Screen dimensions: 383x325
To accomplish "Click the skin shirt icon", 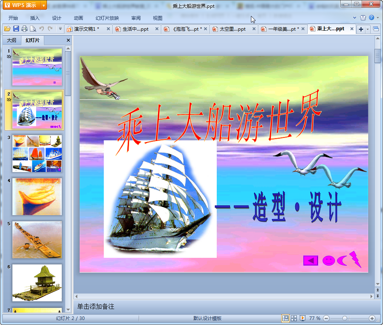I will click(x=363, y=17).
